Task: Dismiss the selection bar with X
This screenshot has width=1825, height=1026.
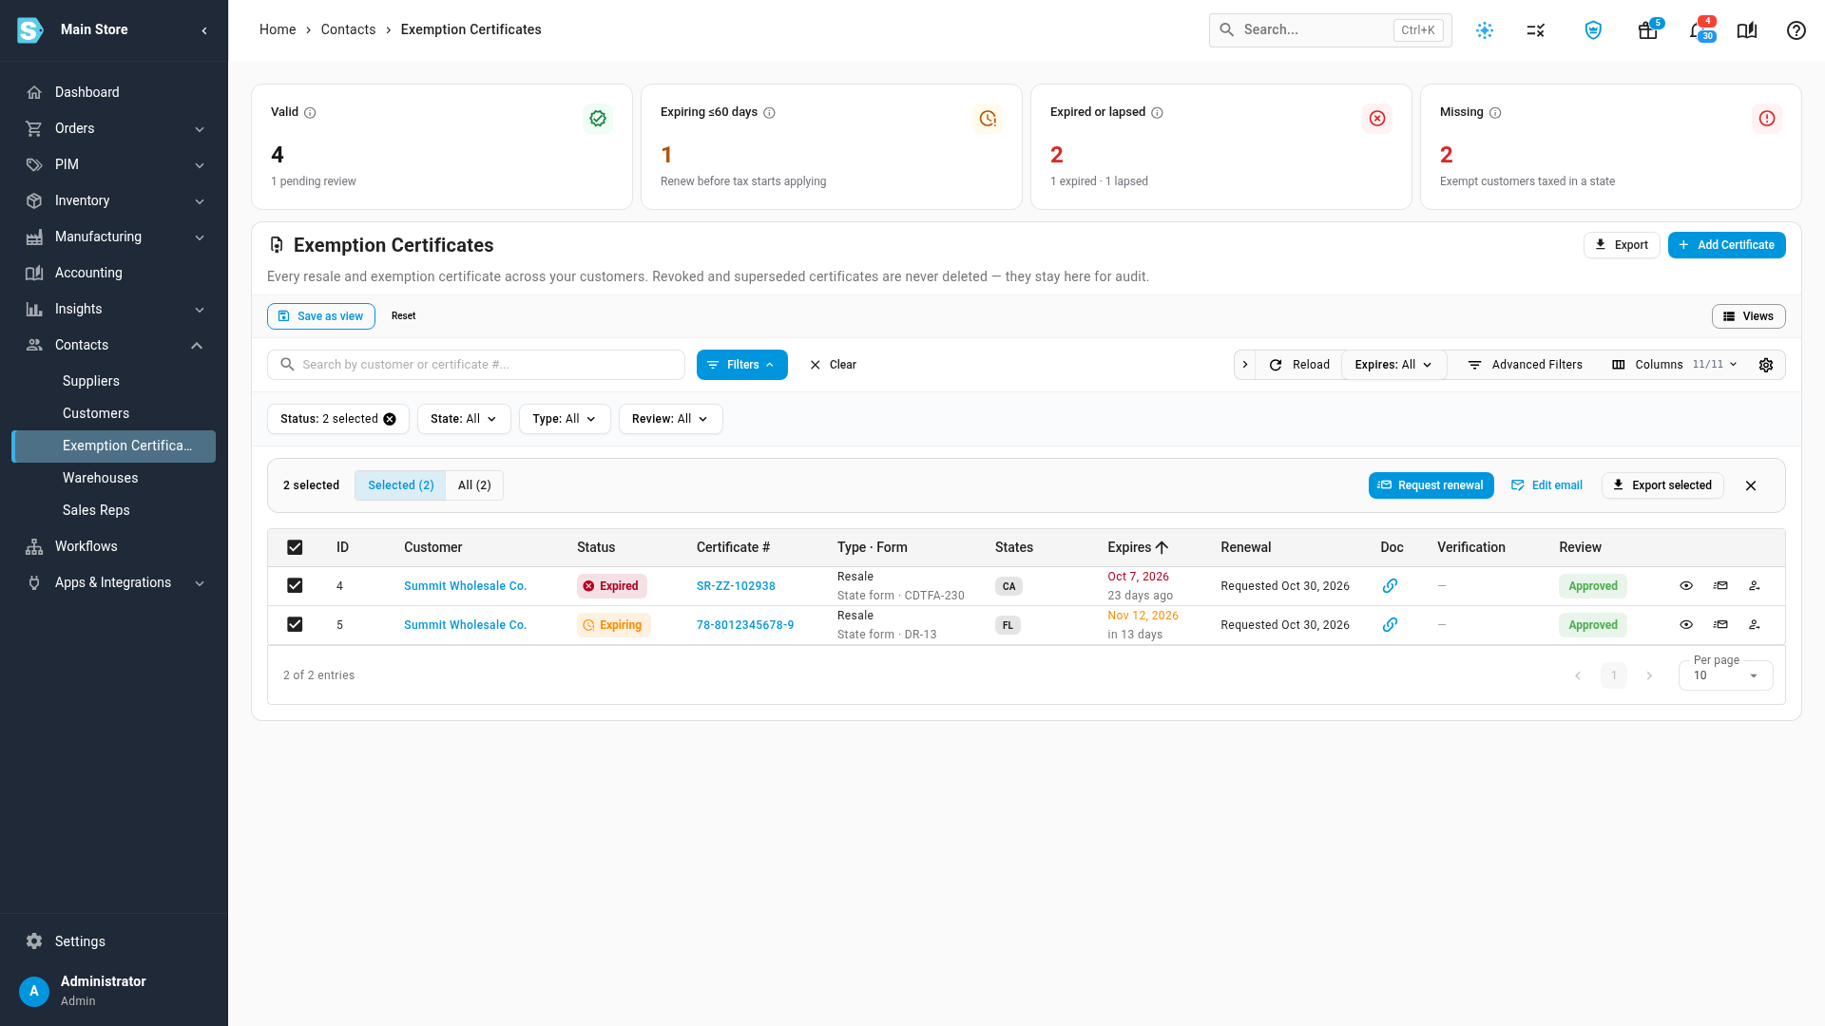Action: [1751, 485]
